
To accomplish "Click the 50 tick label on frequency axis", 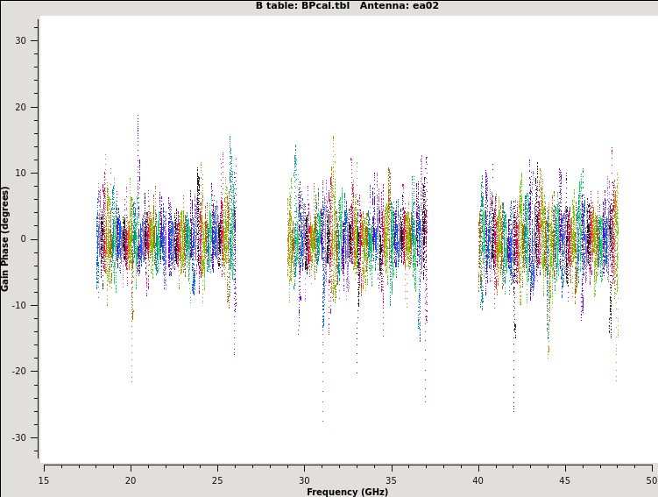I will [651, 479].
